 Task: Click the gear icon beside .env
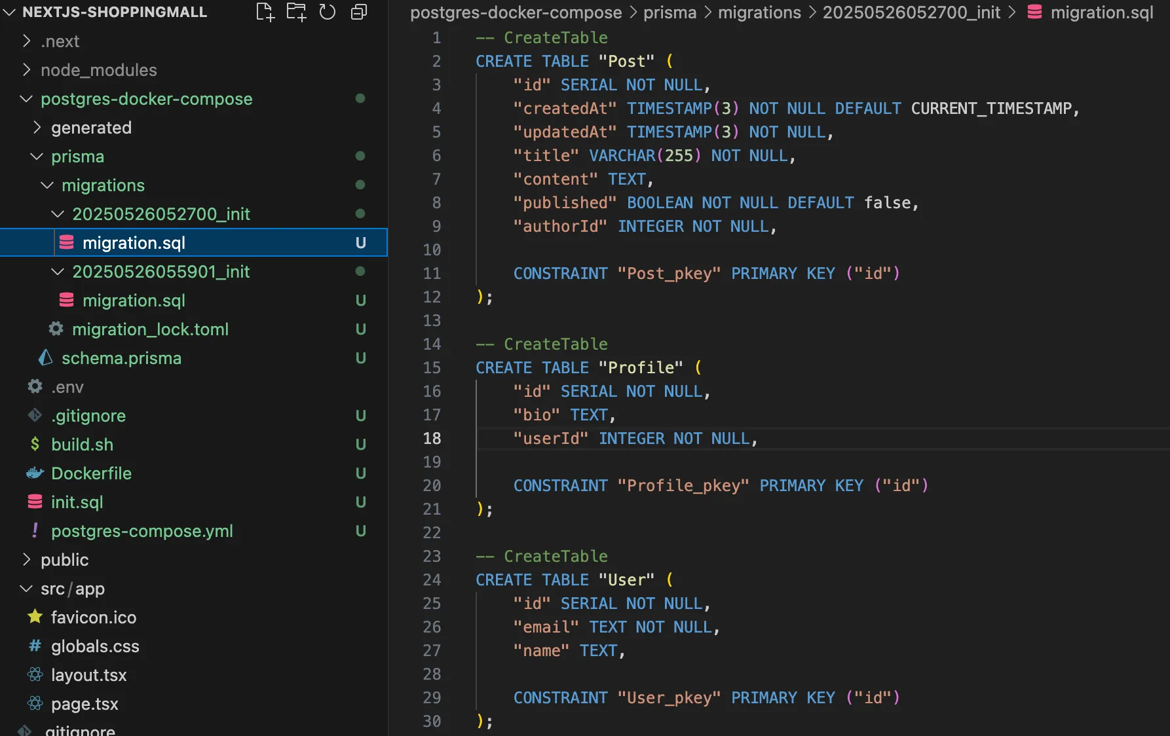[x=35, y=386]
